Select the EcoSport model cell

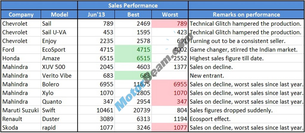click(59, 50)
